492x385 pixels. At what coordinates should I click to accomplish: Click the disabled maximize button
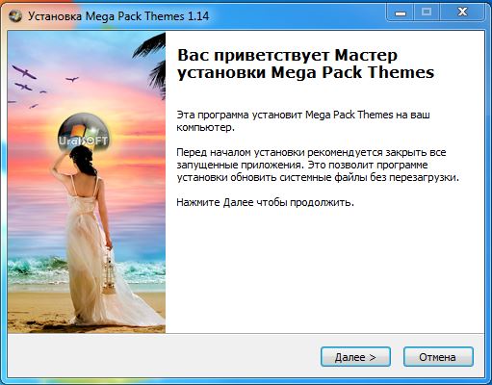click(x=427, y=13)
